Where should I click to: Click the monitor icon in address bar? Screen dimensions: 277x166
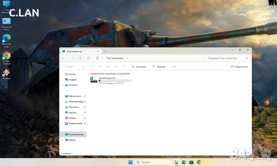(x=97, y=58)
